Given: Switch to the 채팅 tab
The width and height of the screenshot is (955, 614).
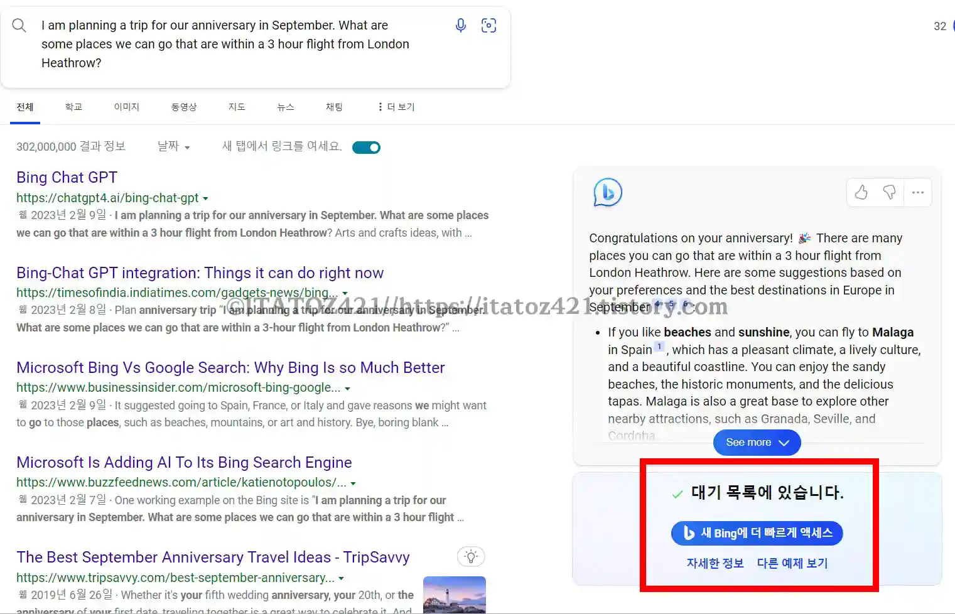Looking at the screenshot, I should click(x=334, y=107).
